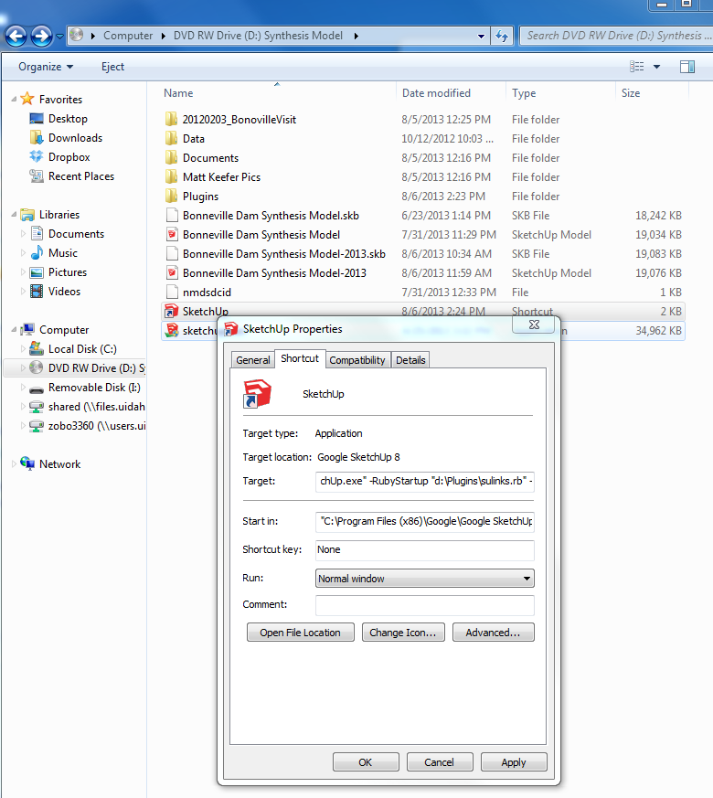This screenshot has height=798, width=713.
Task: Open the Organize dropdown menu
Action: 46,67
